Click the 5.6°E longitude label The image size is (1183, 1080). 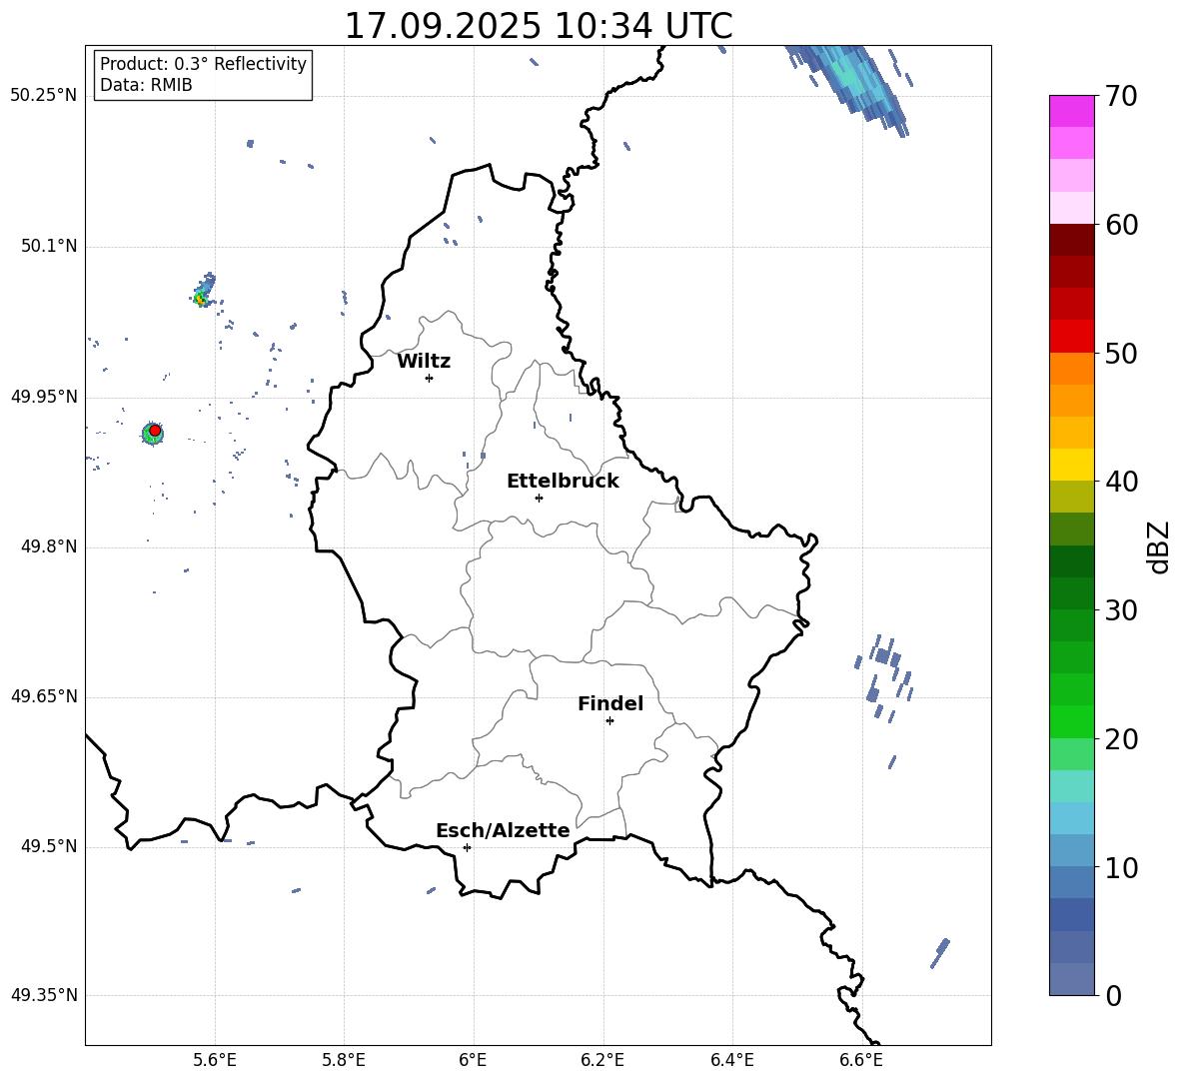214,1060
